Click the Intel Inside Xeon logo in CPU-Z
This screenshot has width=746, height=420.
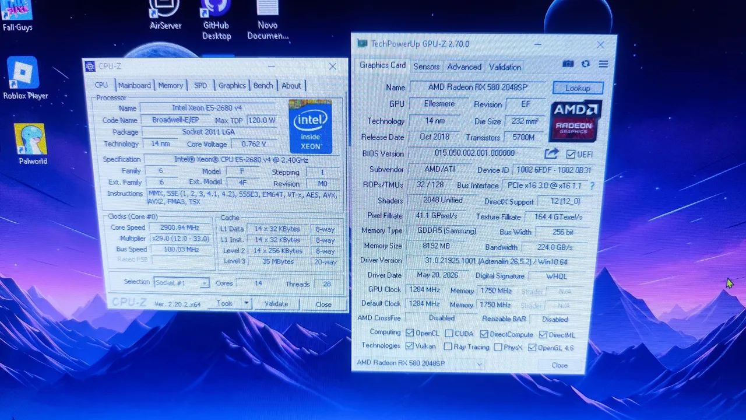(x=310, y=127)
